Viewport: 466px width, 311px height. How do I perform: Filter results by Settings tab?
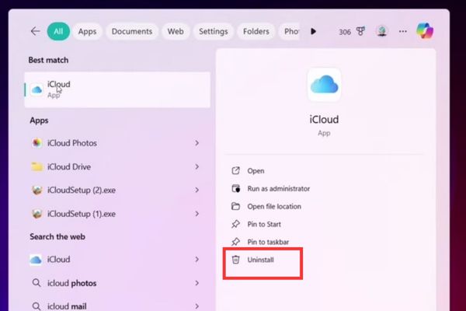click(x=213, y=31)
